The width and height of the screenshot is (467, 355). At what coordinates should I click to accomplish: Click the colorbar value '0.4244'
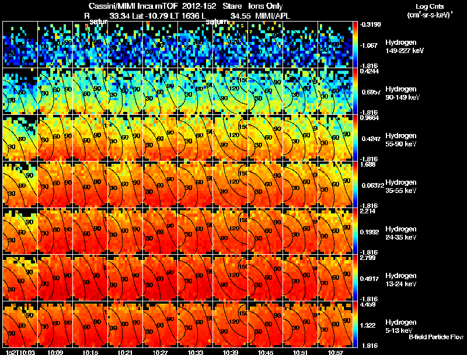(370, 71)
